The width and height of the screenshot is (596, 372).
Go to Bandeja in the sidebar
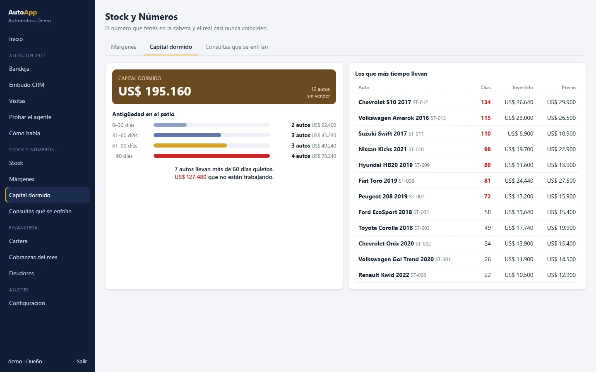pyautogui.click(x=48, y=69)
